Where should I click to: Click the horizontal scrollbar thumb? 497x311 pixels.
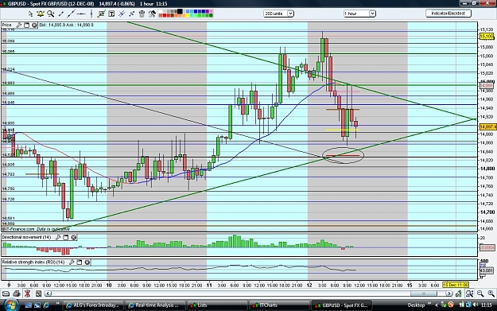tap(424, 294)
